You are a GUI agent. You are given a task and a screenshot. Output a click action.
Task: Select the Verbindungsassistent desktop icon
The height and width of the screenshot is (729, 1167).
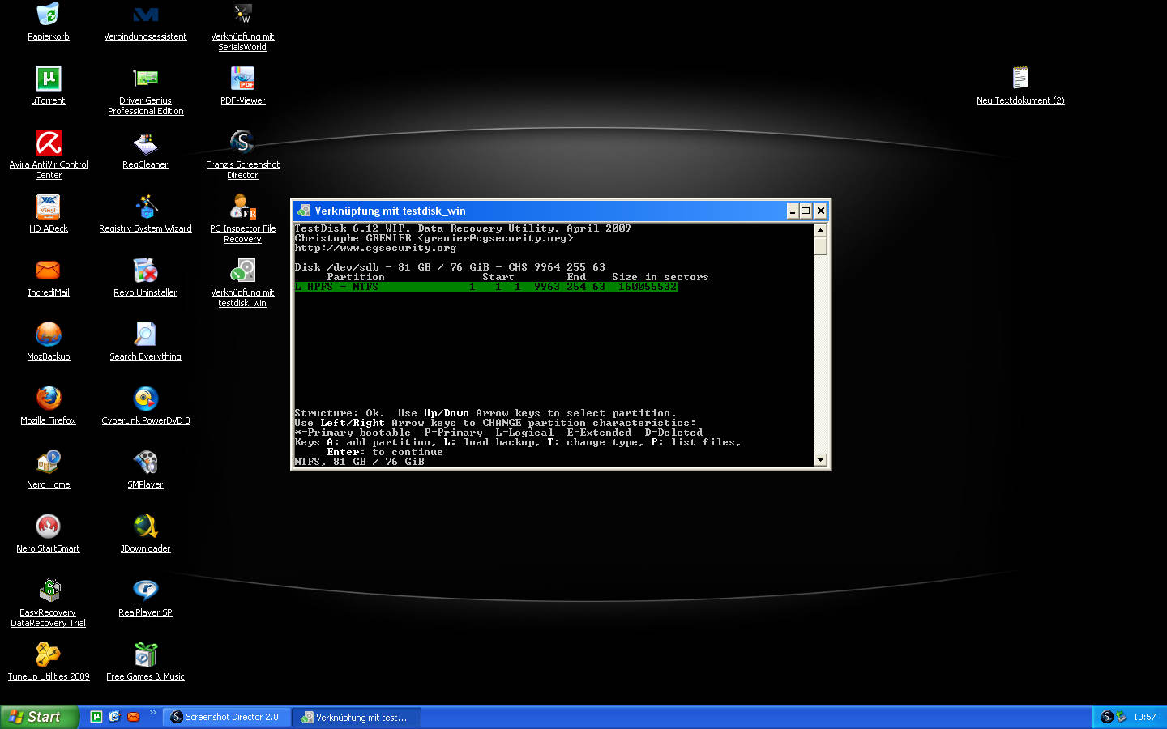(x=145, y=15)
